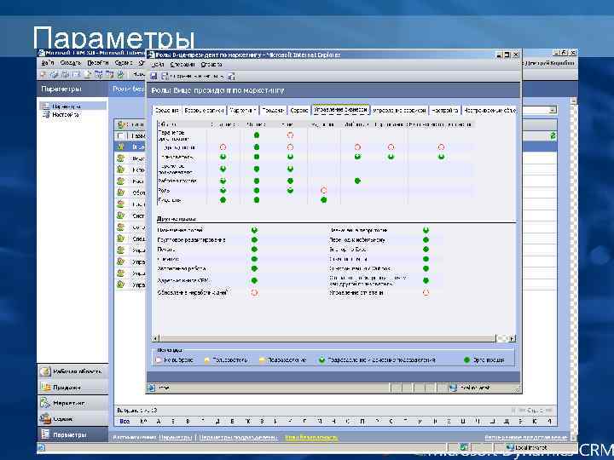Open Рабочая область in the navigation pane
Image resolution: width=614 pixels, height=460 pixels.
click(x=72, y=371)
